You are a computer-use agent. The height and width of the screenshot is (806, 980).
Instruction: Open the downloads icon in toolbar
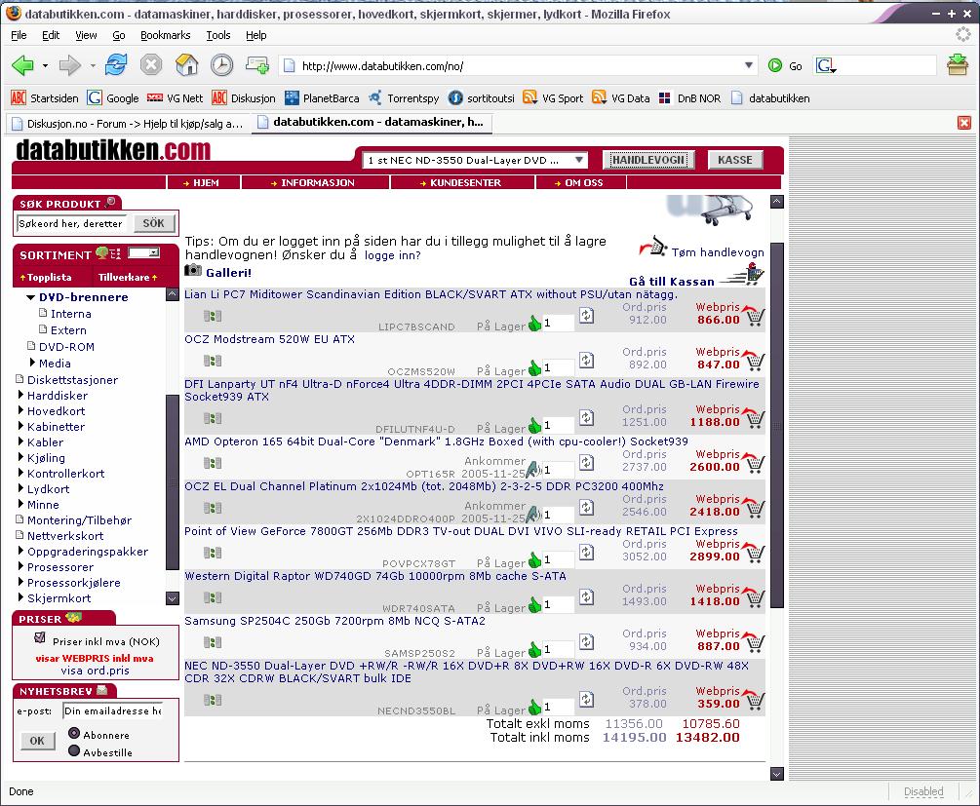click(x=957, y=64)
